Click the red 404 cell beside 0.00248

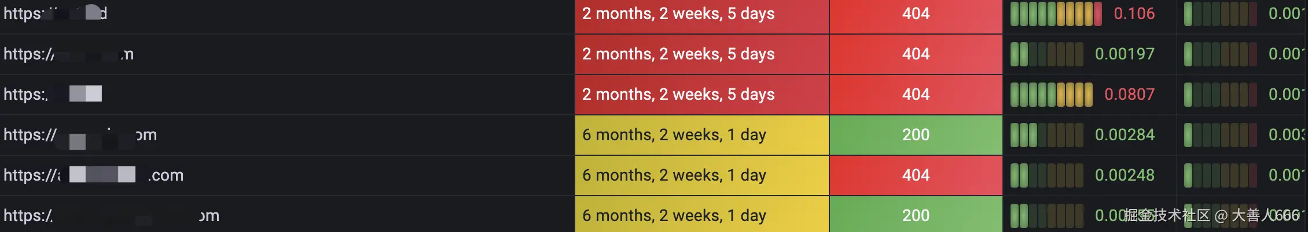[916, 175]
